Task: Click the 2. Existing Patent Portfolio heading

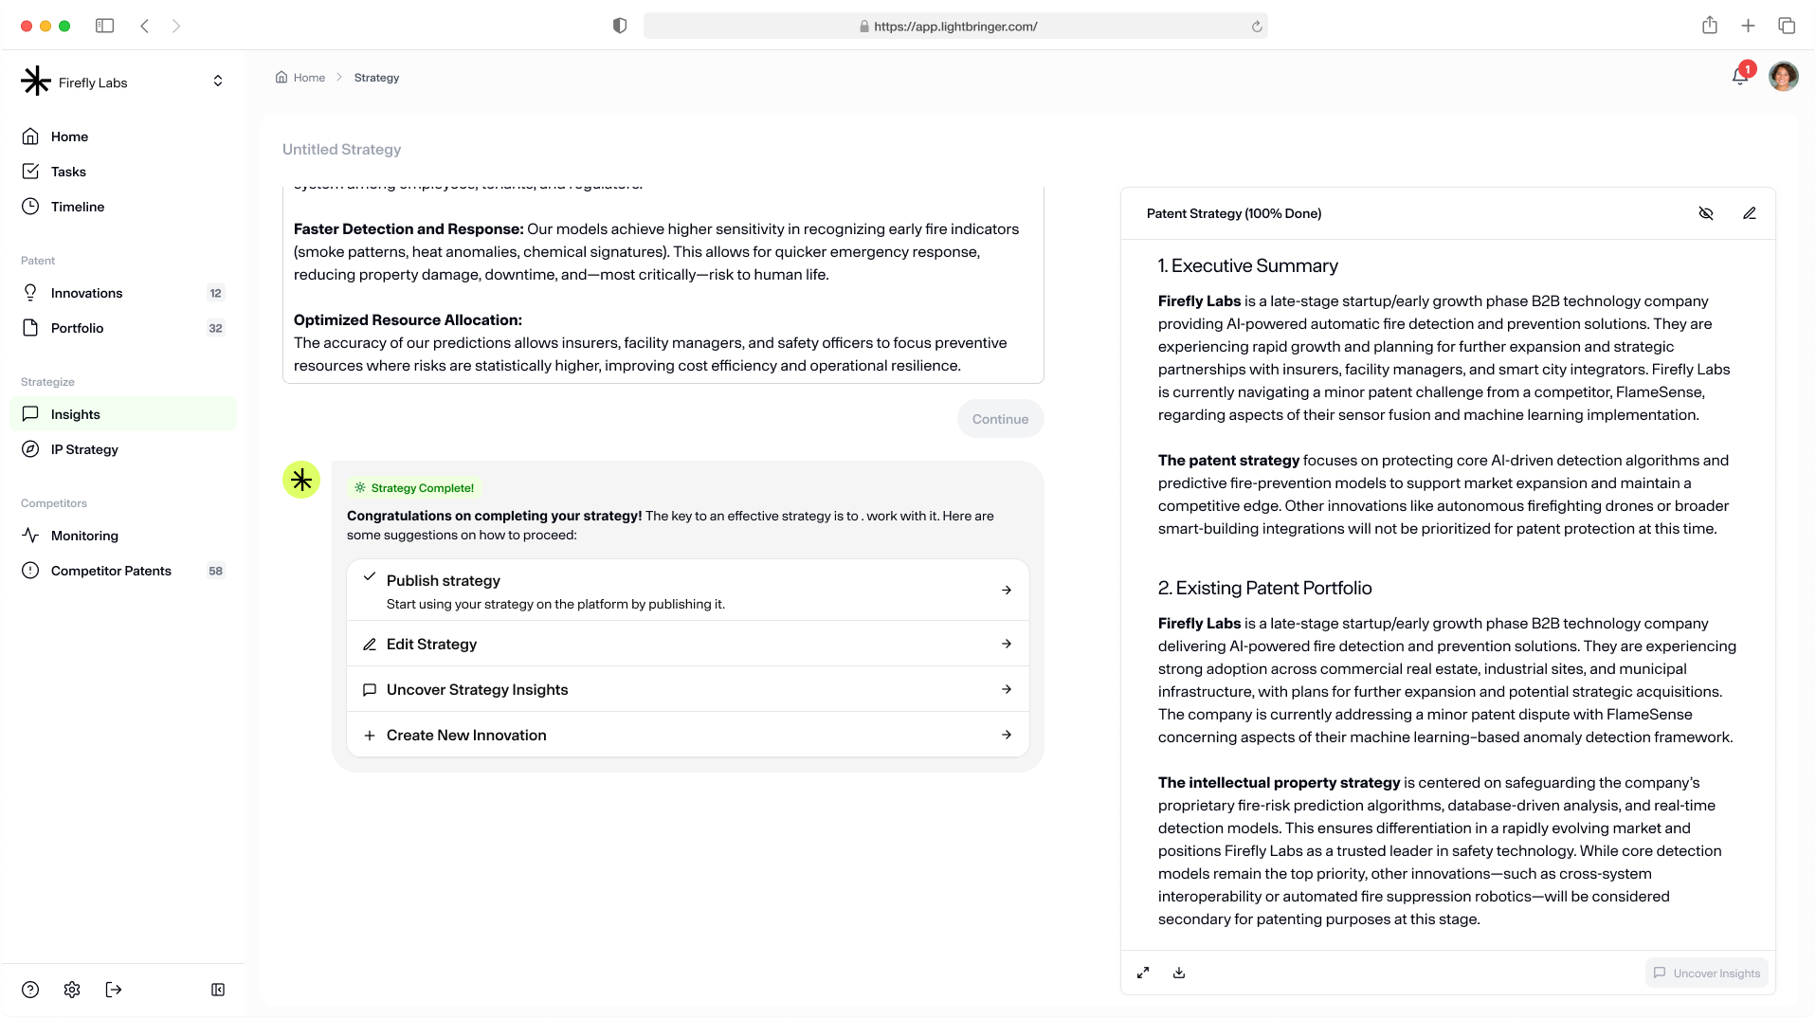Action: [1265, 589]
